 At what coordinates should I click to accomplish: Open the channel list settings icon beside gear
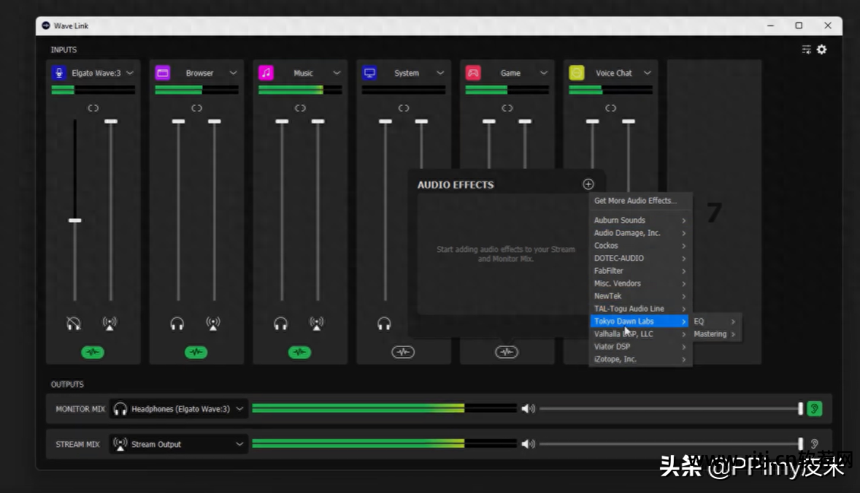[806, 50]
